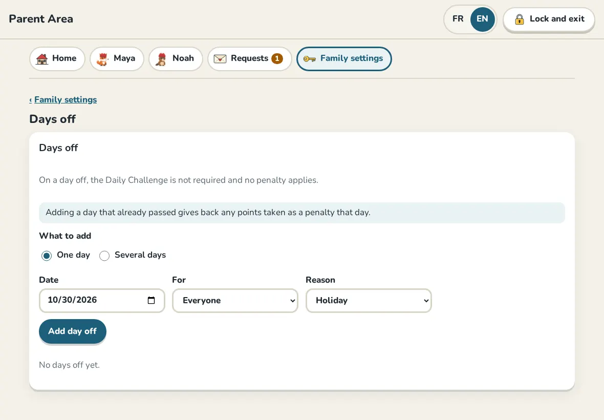Screen dimensions: 604x420
Task: Click the padlock icon on Lock and exit
Action: pyautogui.click(x=519, y=19)
